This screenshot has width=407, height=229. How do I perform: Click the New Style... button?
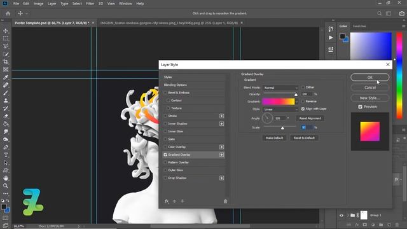click(370, 98)
